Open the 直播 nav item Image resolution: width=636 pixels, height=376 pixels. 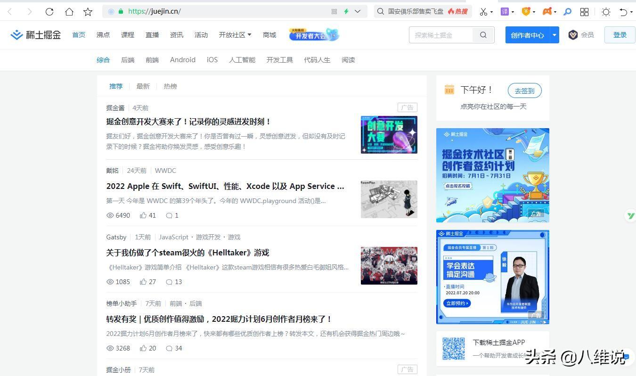tap(152, 35)
